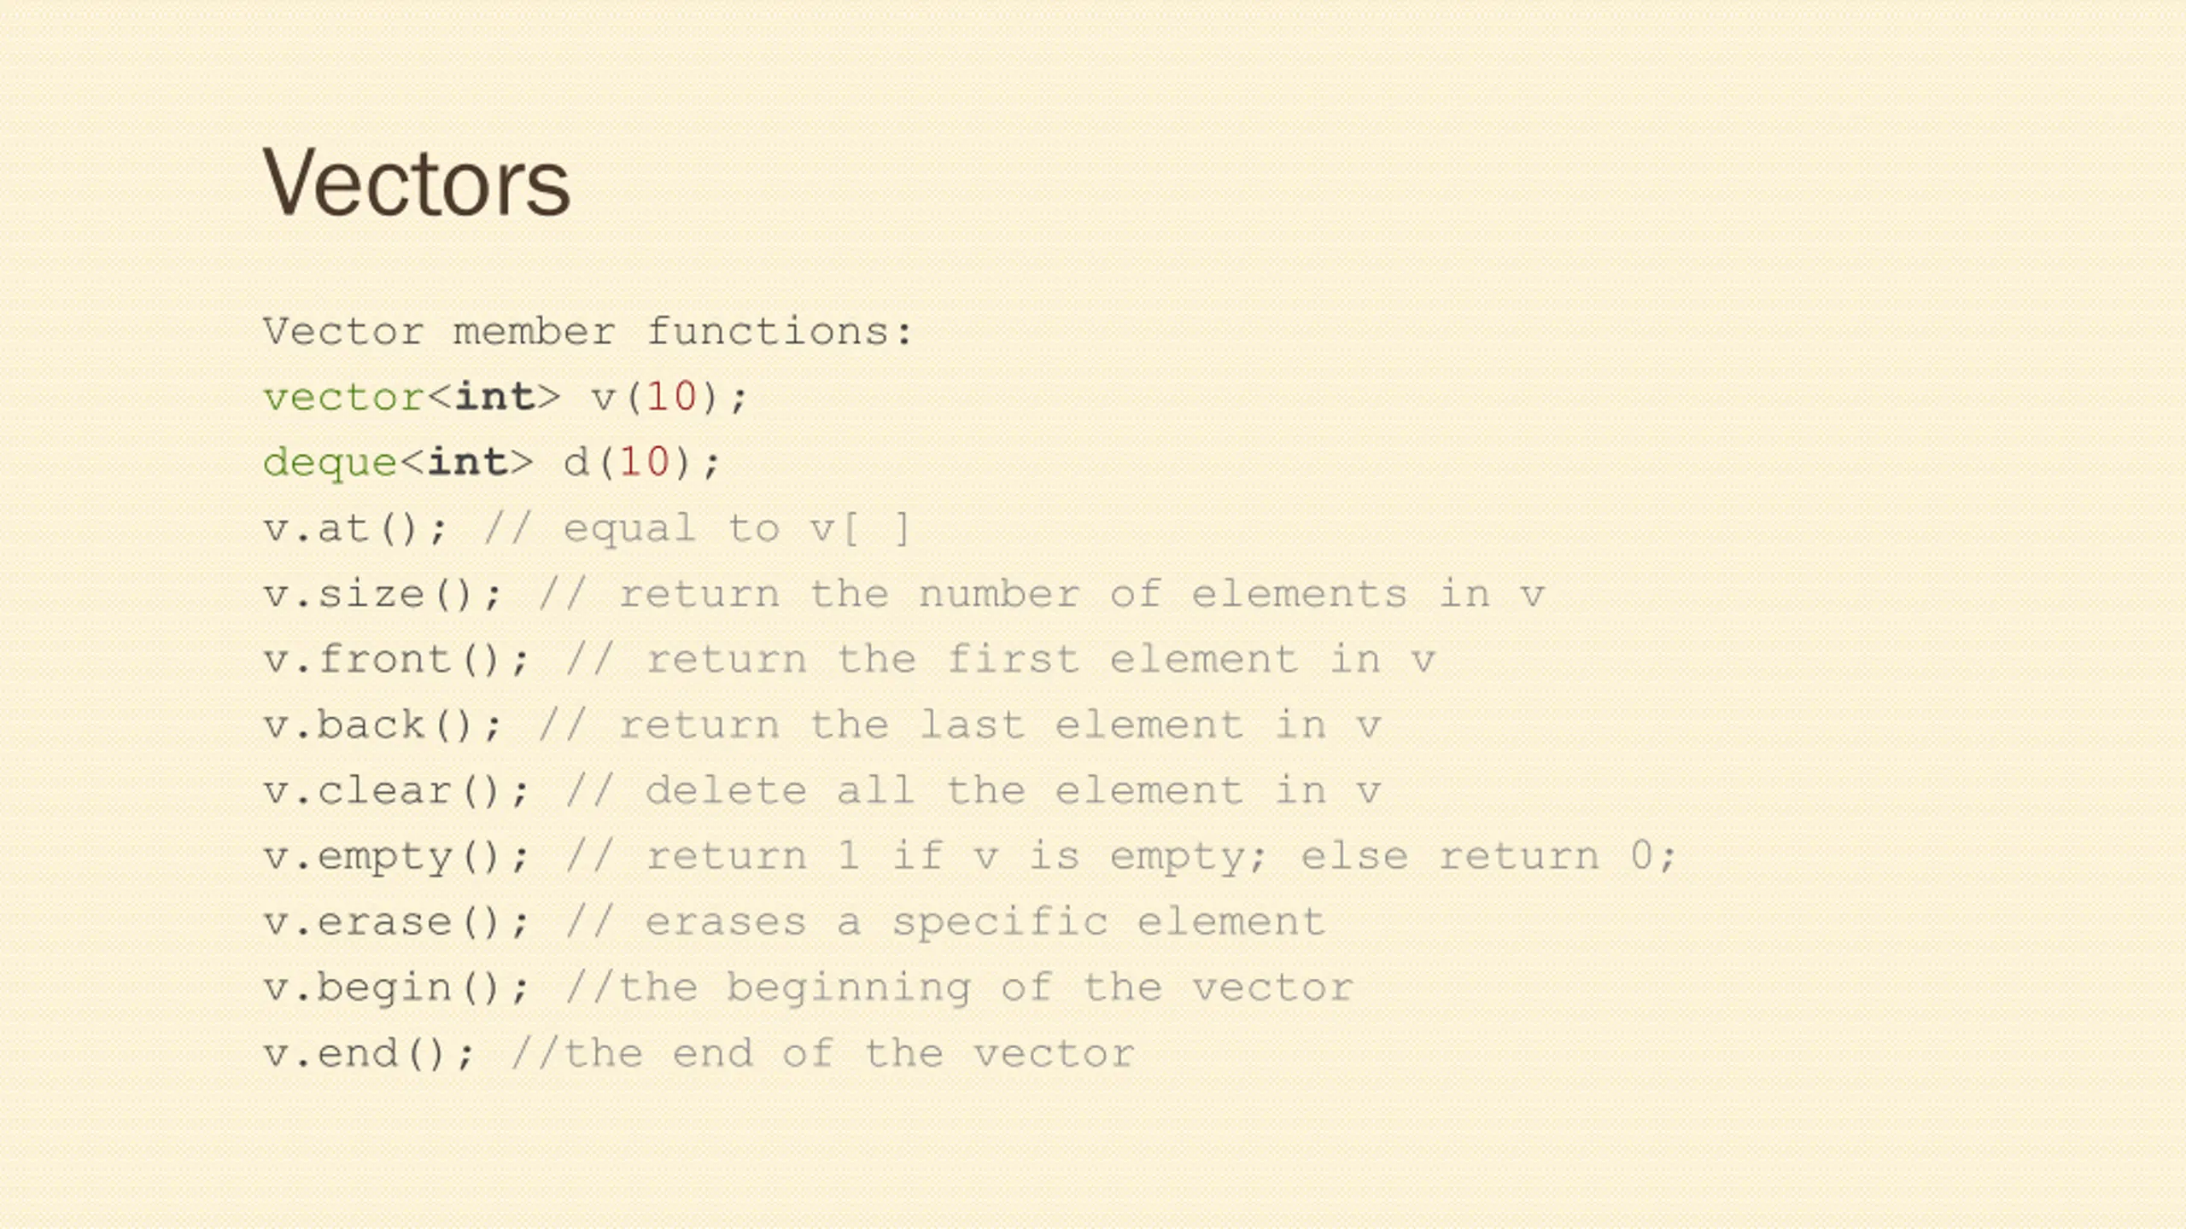
Task: Click the comment 'return the number of elements'
Action: 1013,594
